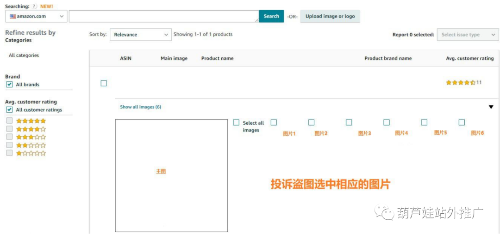The height and width of the screenshot is (235, 500).
Task: Open the Select issue type dropdown
Action: pyautogui.click(x=468, y=35)
